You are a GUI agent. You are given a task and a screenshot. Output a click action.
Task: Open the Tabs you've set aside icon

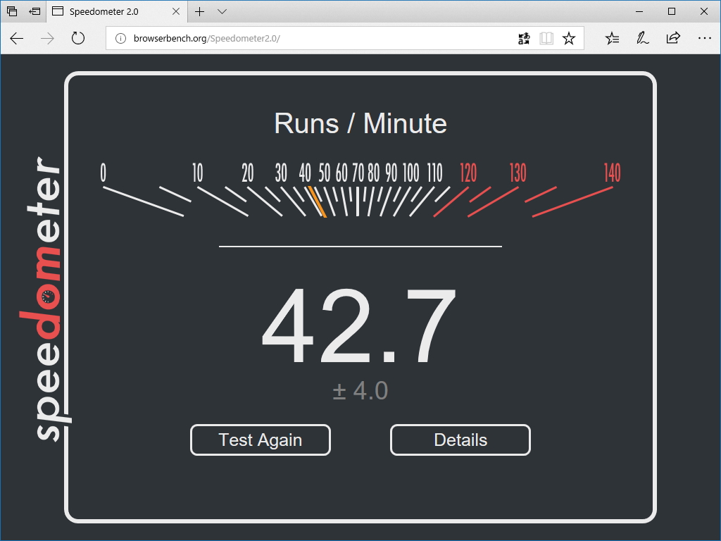coord(12,11)
